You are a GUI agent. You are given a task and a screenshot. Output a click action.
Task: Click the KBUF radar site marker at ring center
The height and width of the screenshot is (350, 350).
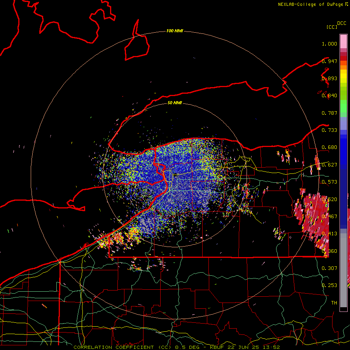click(175, 175)
